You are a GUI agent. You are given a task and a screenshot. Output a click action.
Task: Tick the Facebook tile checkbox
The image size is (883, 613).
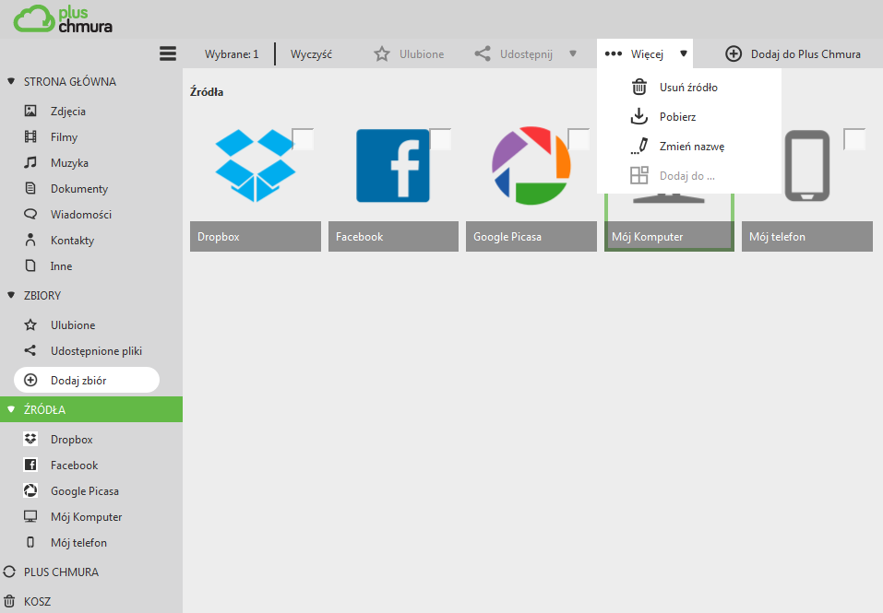coord(440,139)
